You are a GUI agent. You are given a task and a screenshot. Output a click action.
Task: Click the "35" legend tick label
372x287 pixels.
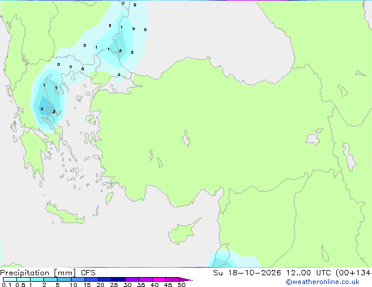click(141, 285)
